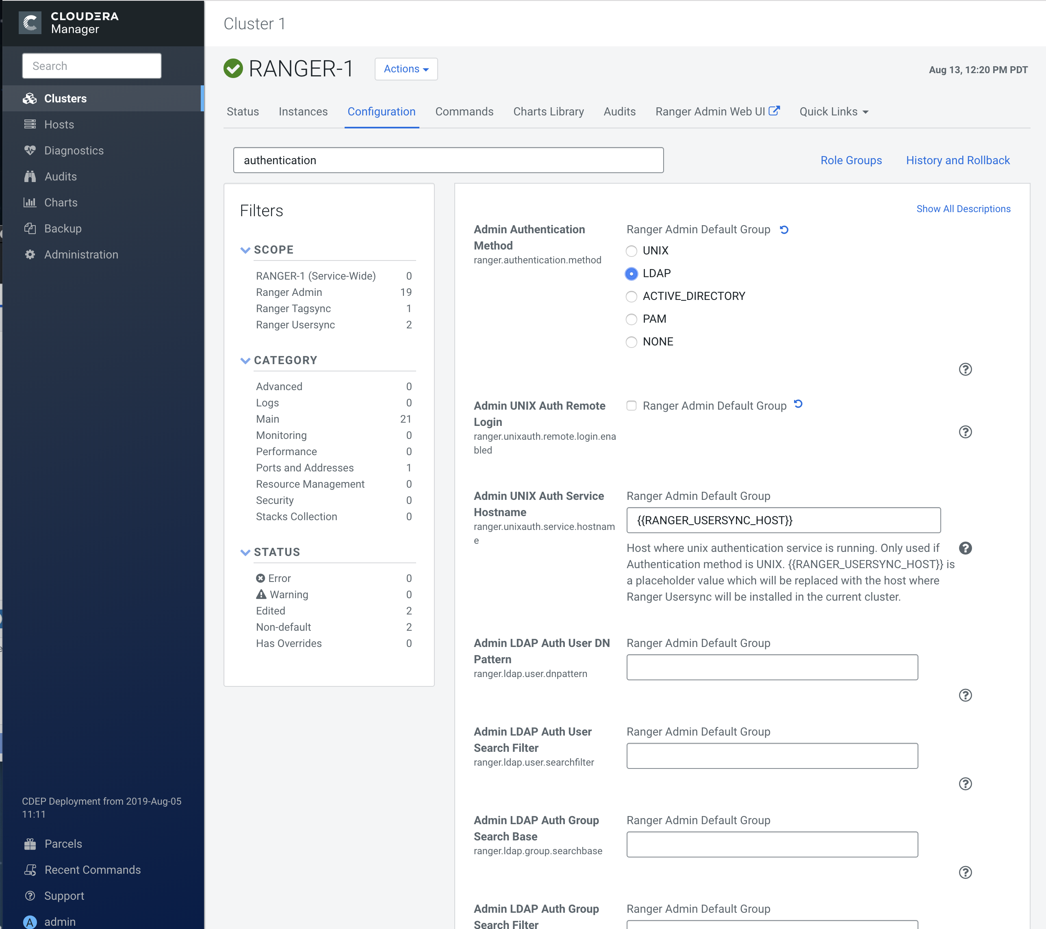Open the Actions dropdown
This screenshot has height=929, width=1046.
tap(406, 69)
